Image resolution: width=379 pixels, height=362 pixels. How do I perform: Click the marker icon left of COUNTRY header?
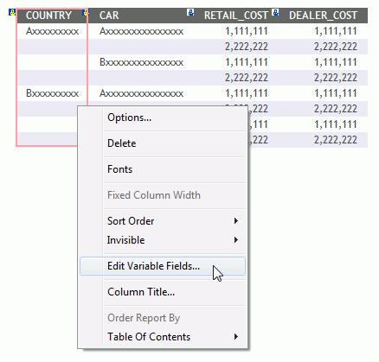click(12, 13)
